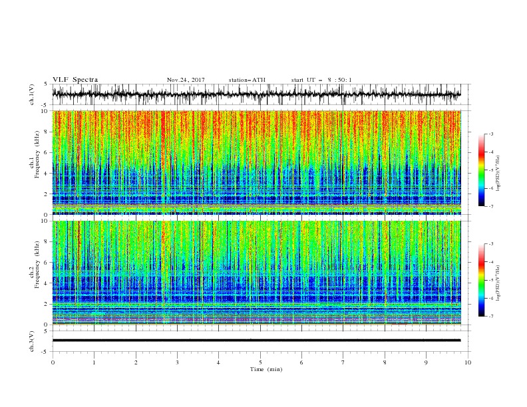Click the ch.2 color scale "log(PSD)(V²/Hz)" label
527x407 pixels.
[x=498, y=283]
